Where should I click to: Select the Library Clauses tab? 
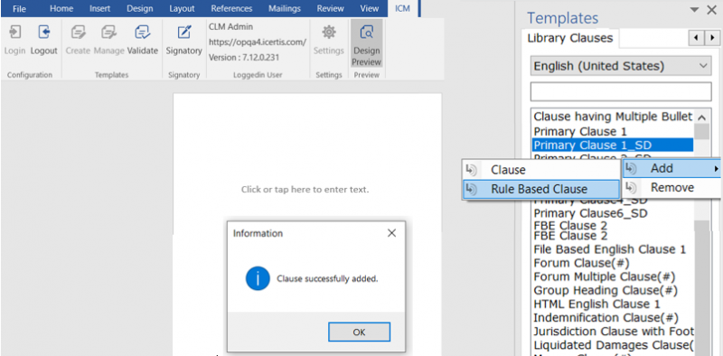(x=570, y=38)
